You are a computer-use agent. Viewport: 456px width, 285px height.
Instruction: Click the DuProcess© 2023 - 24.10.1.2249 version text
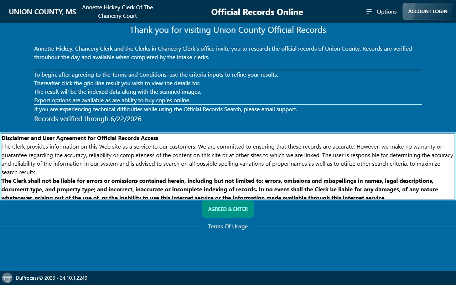click(51, 278)
